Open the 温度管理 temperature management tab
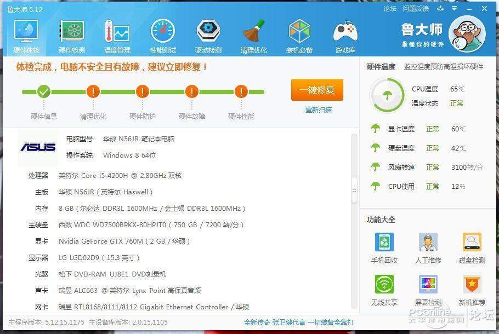 tap(117, 37)
